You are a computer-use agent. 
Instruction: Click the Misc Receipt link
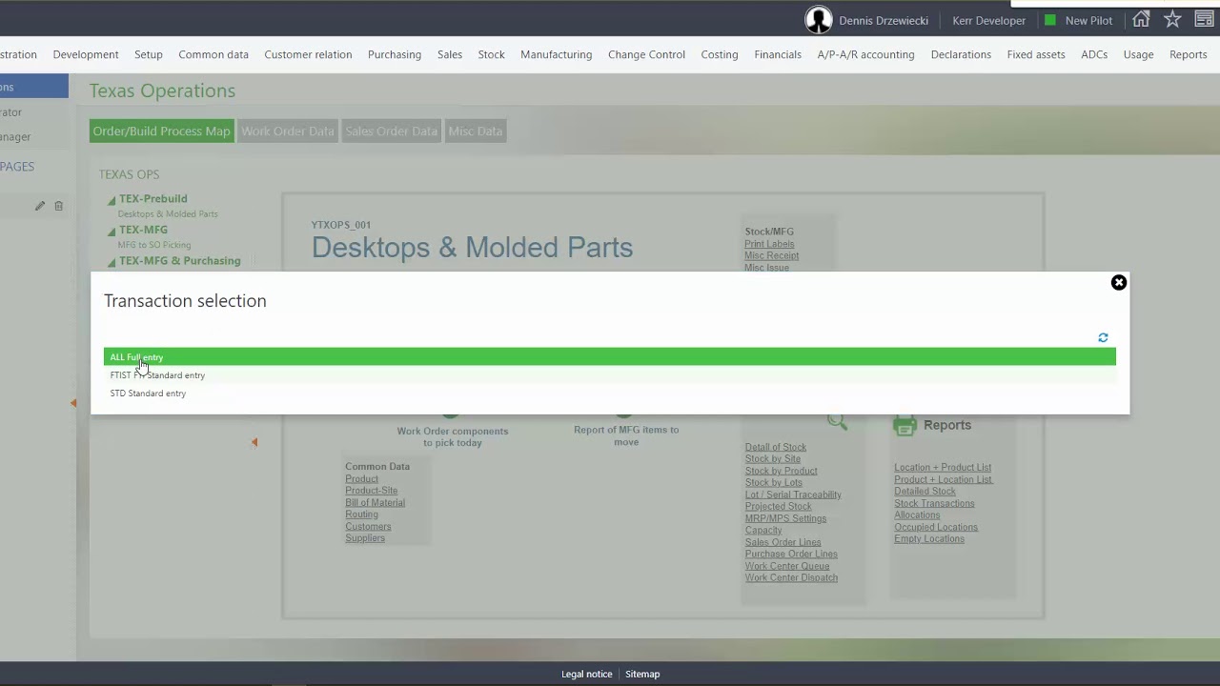point(772,255)
